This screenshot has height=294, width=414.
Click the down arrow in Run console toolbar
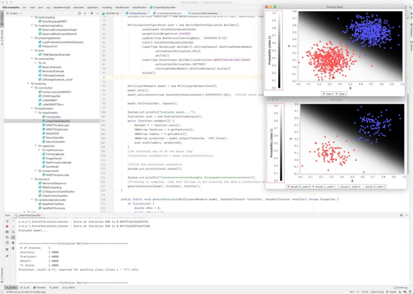[x=13, y=227]
